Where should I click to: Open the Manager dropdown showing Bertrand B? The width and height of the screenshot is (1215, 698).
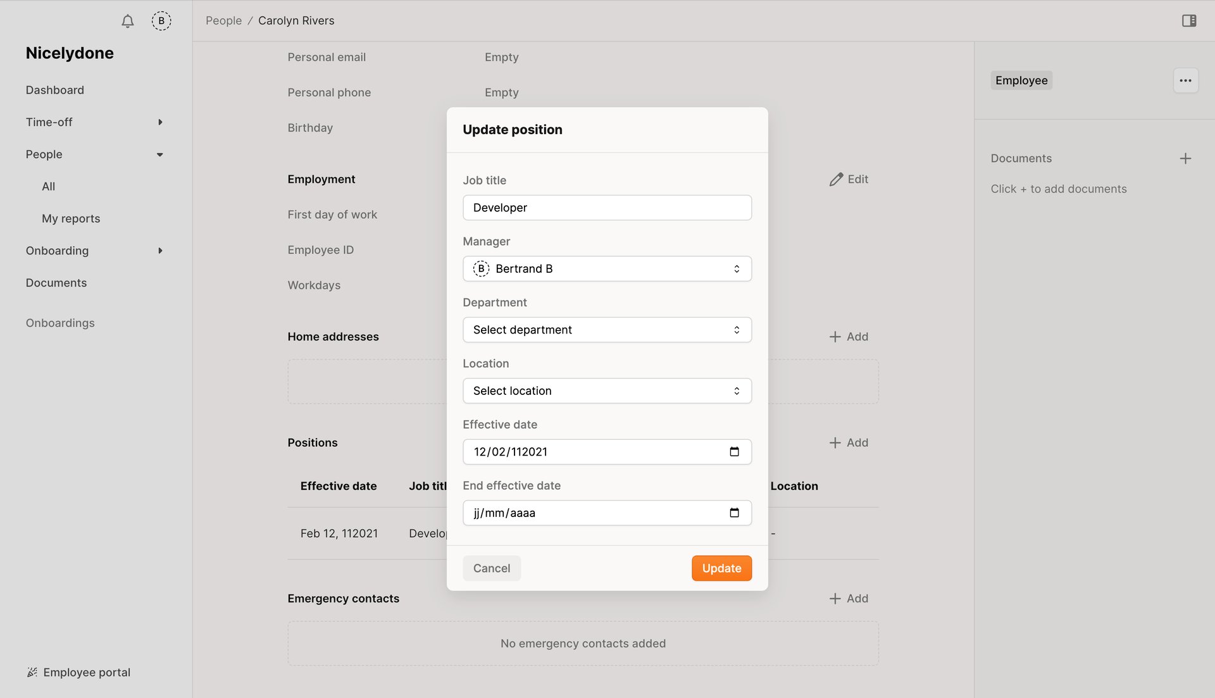607,268
